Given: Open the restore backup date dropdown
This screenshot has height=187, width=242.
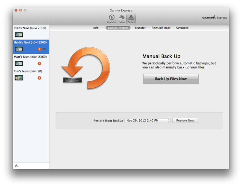Looking at the screenshot, I should pyautogui.click(x=147, y=120).
